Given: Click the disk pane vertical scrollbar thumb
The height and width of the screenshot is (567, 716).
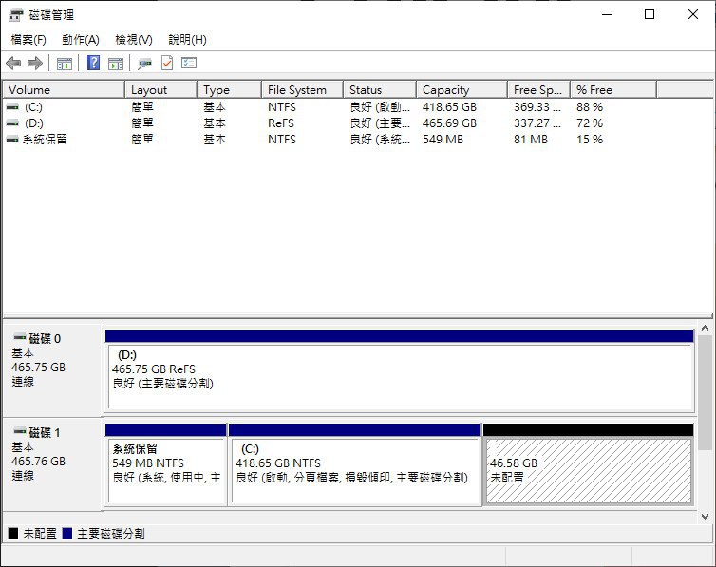Looking at the screenshot, I should 705,392.
